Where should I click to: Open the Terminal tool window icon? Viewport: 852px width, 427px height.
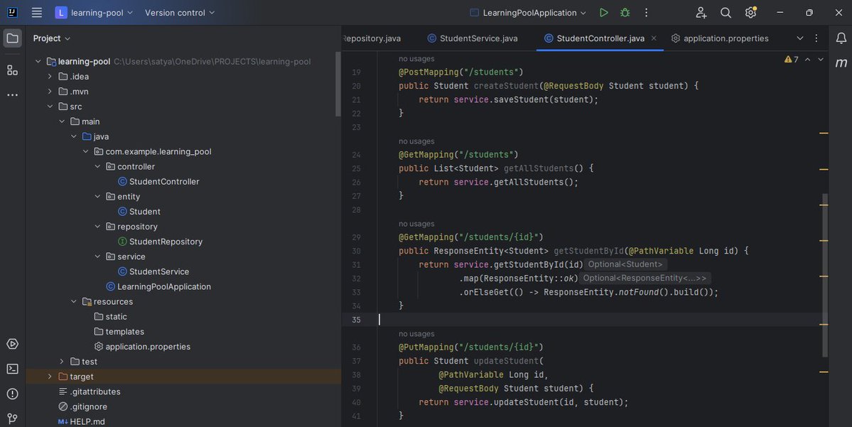(x=13, y=369)
